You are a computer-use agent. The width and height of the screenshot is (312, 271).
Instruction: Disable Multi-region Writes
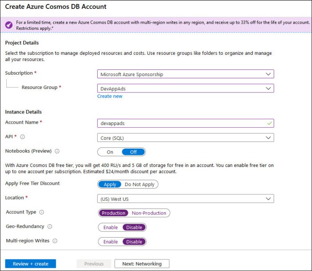pyautogui.click(x=134, y=242)
